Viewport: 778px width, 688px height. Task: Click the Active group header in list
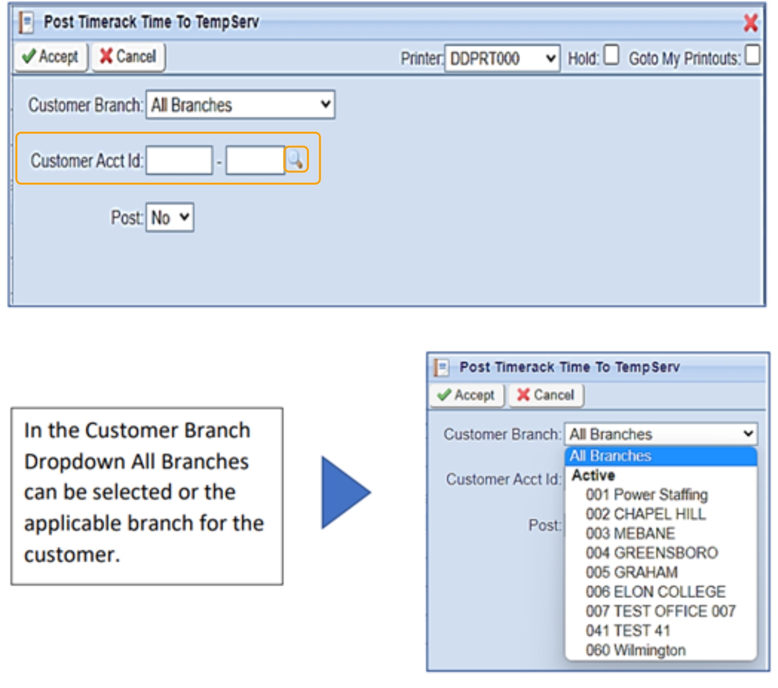593,475
